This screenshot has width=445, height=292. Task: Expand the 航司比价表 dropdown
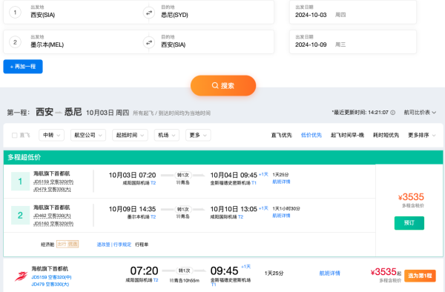tap(420, 113)
